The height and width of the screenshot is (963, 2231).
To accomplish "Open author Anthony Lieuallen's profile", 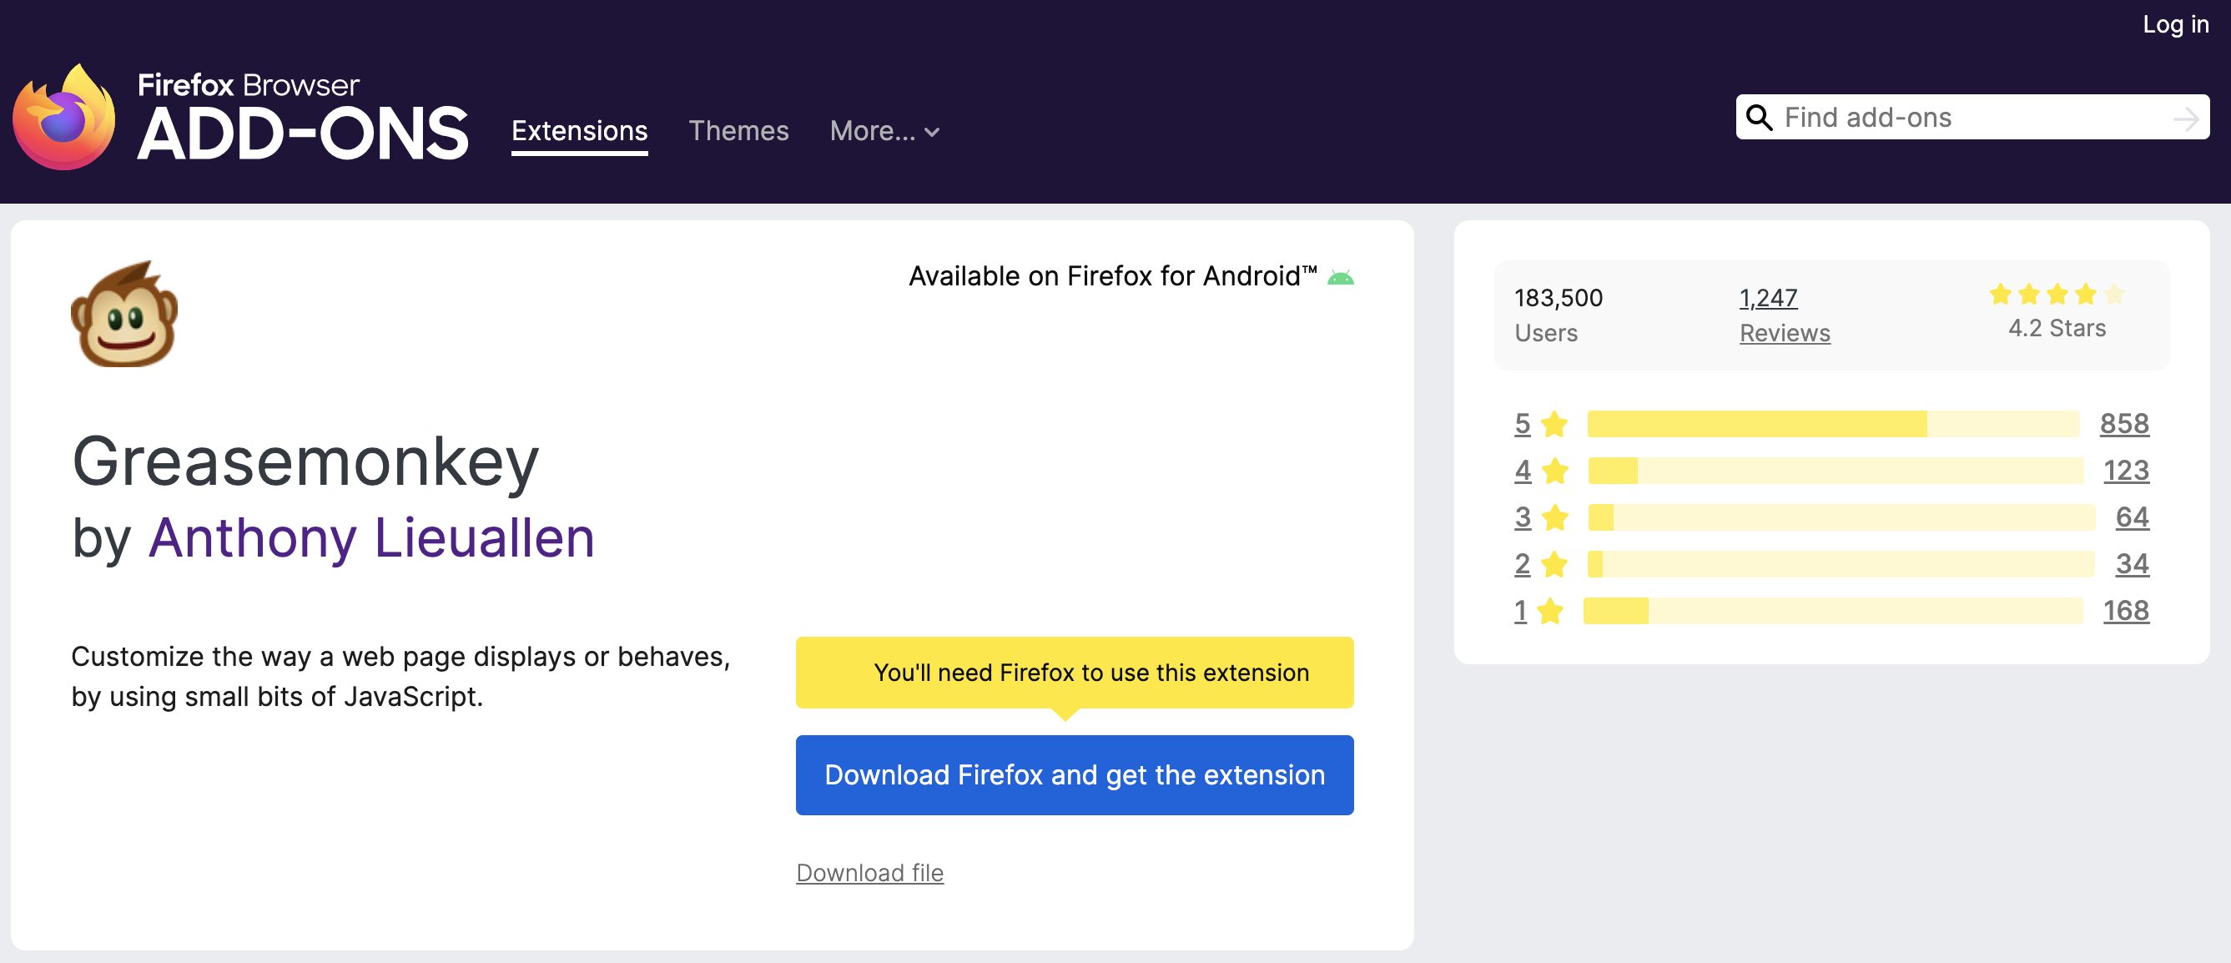I will coord(371,537).
